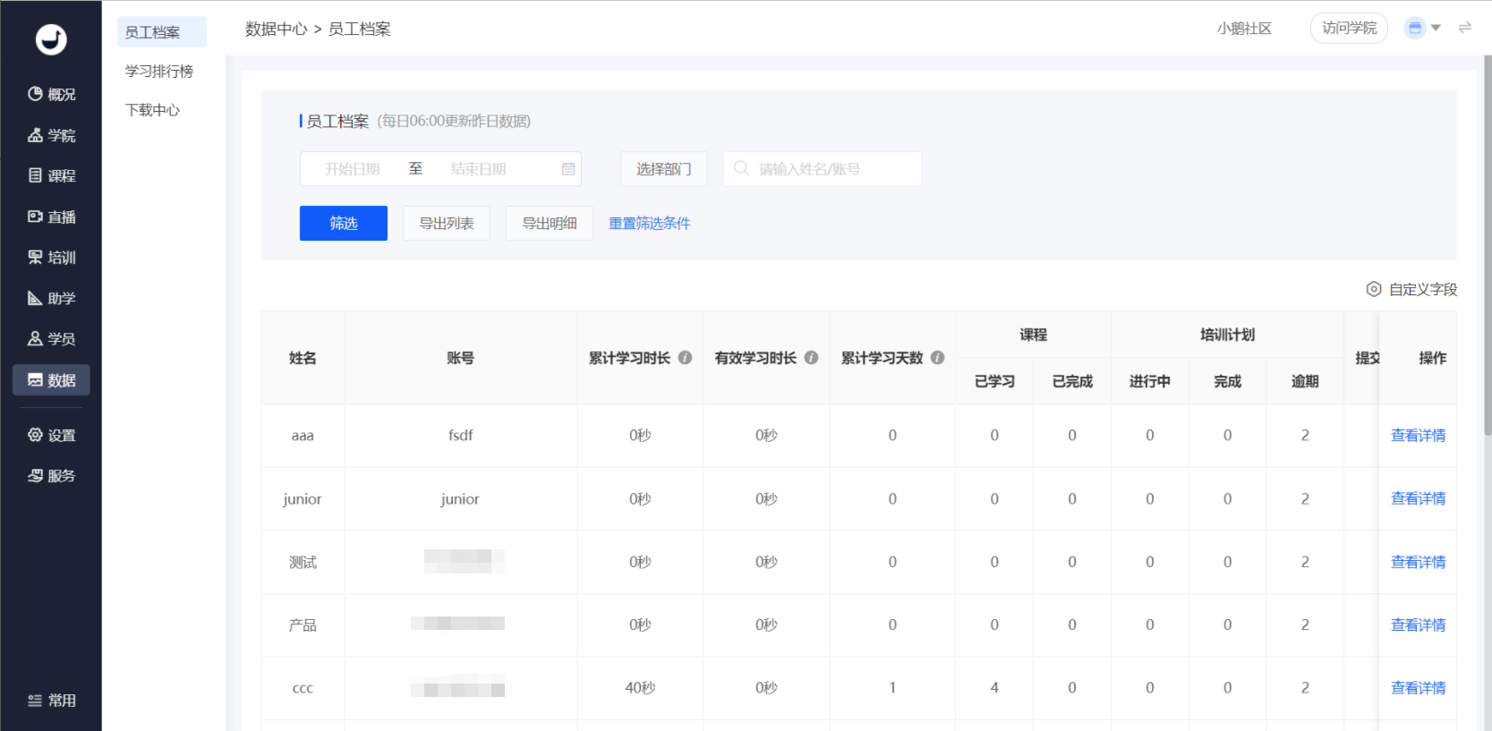This screenshot has width=1492, height=731.
Task: Click the 导出明细 export details button
Action: coord(550,223)
